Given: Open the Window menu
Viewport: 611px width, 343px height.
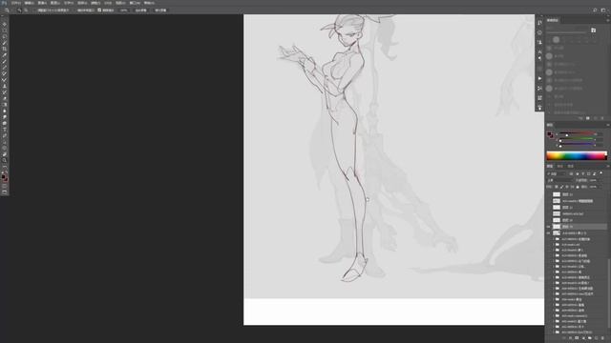Looking at the screenshot, I should (x=135, y=3).
